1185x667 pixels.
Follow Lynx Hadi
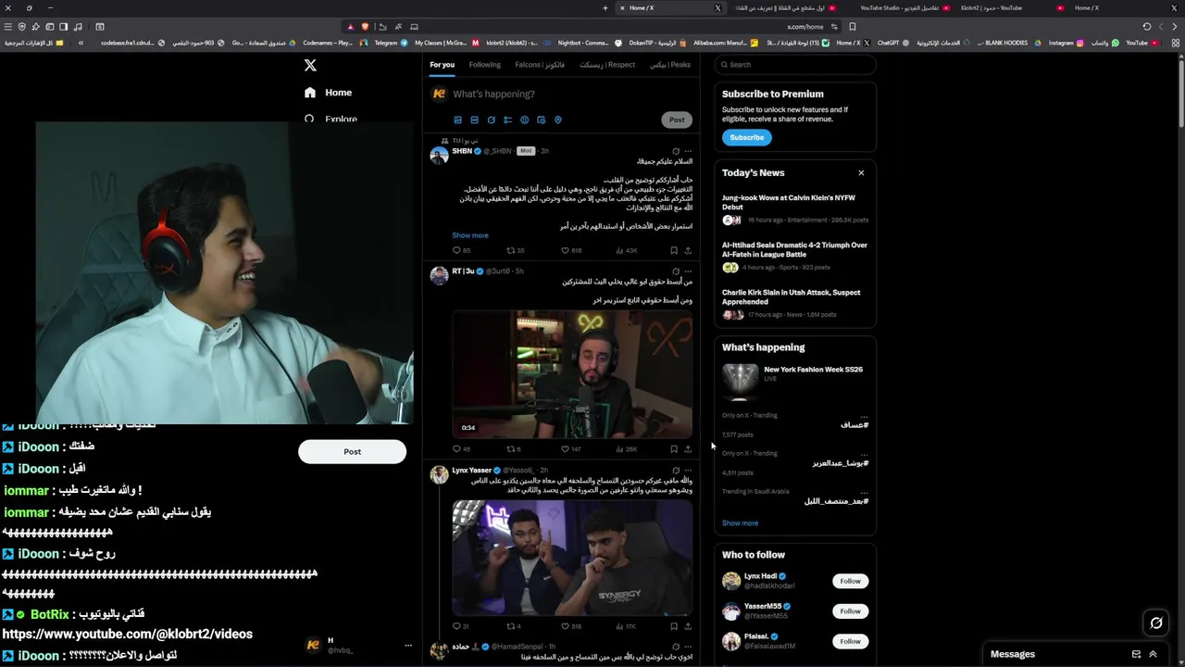850,581
